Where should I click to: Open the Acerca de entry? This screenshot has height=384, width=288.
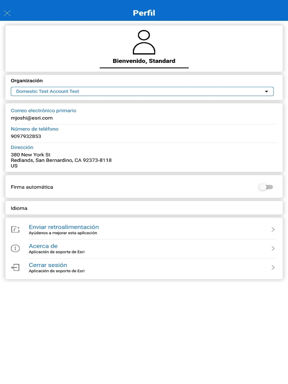click(x=43, y=246)
